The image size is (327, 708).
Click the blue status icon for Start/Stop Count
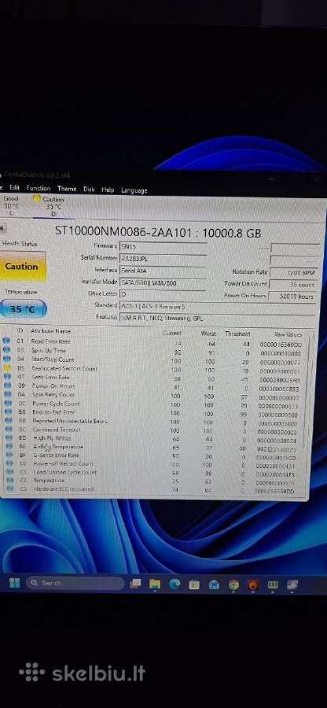(x=6, y=359)
